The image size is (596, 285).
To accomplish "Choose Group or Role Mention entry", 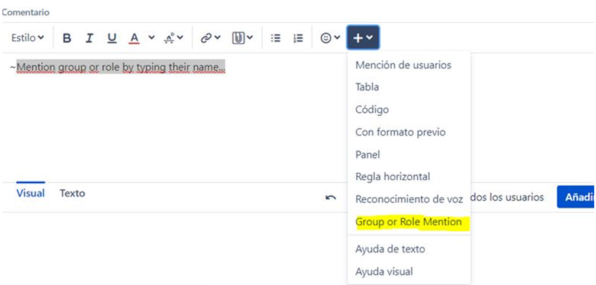I will 408,222.
